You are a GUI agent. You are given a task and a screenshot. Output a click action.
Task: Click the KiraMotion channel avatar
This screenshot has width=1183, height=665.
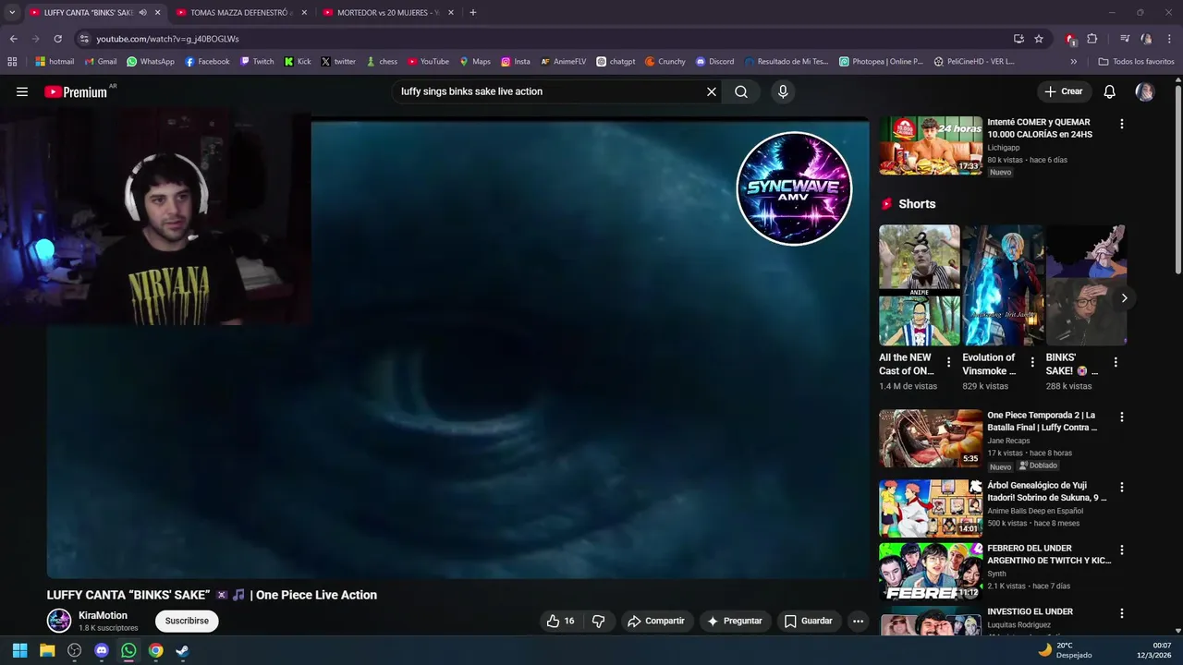pos(59,621)
